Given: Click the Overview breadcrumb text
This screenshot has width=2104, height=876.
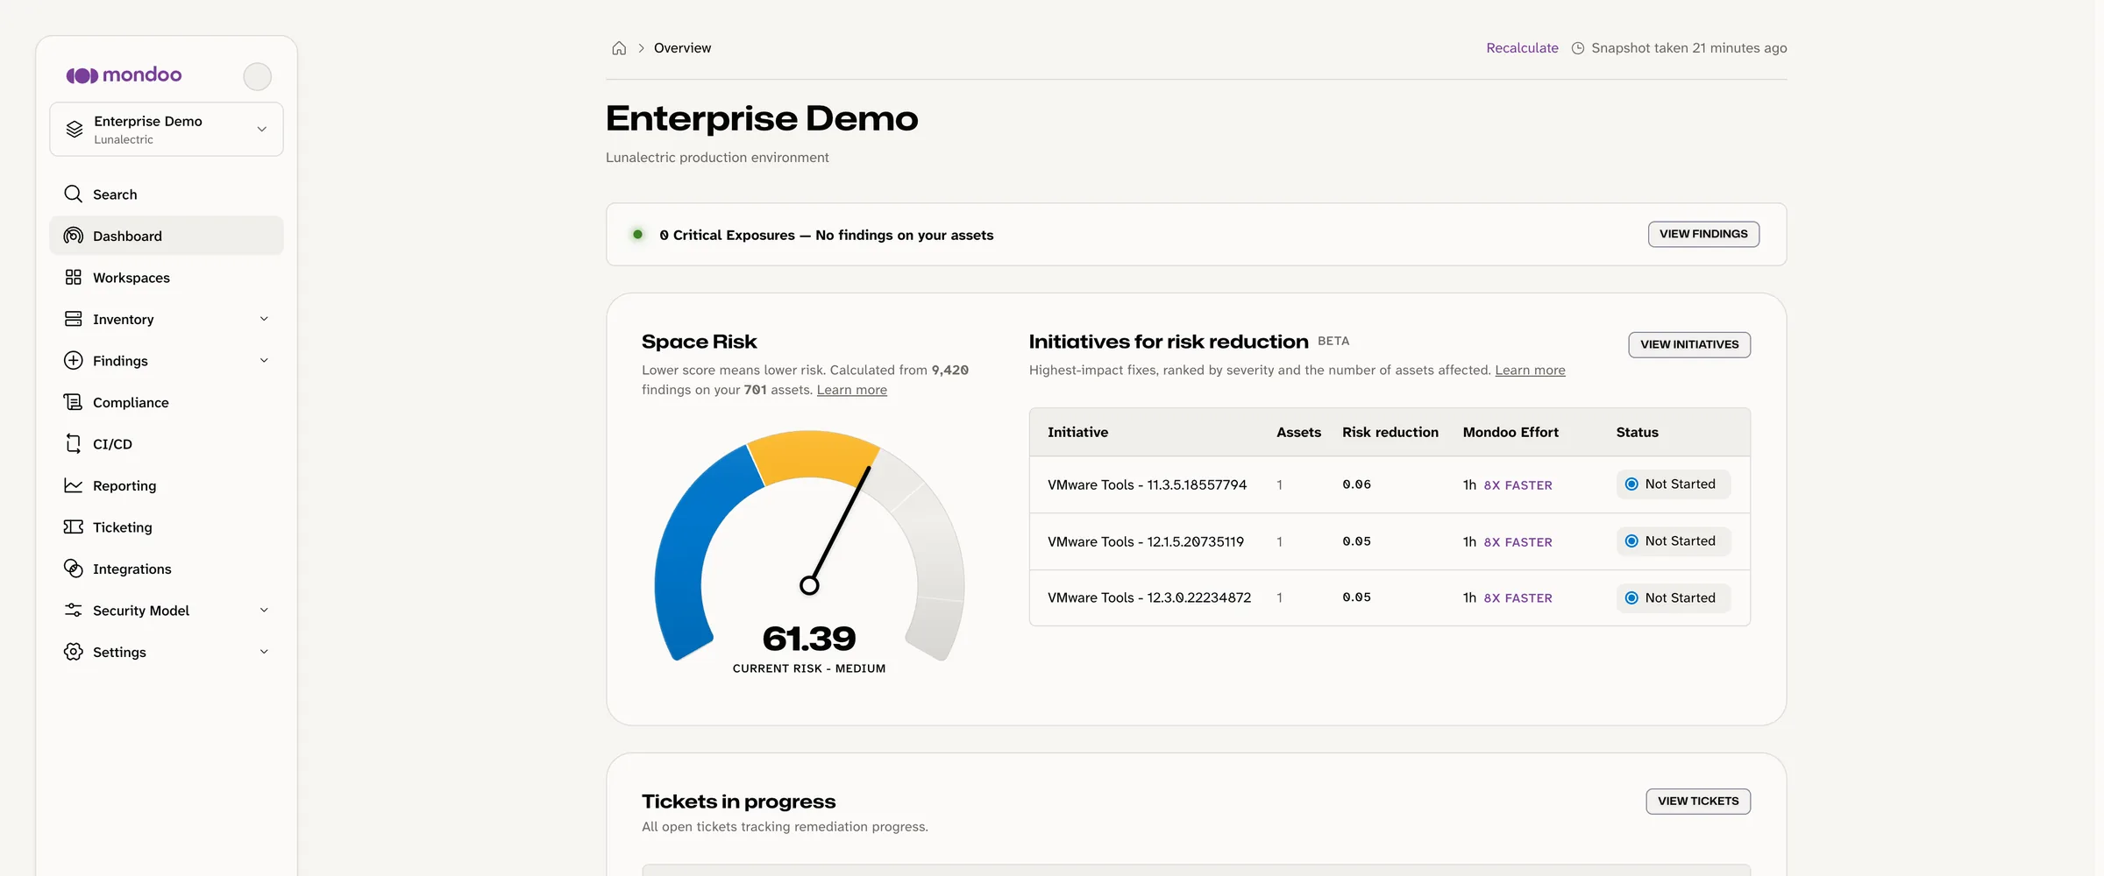Looking at the screenshot, I should click(x=682, y=48).
